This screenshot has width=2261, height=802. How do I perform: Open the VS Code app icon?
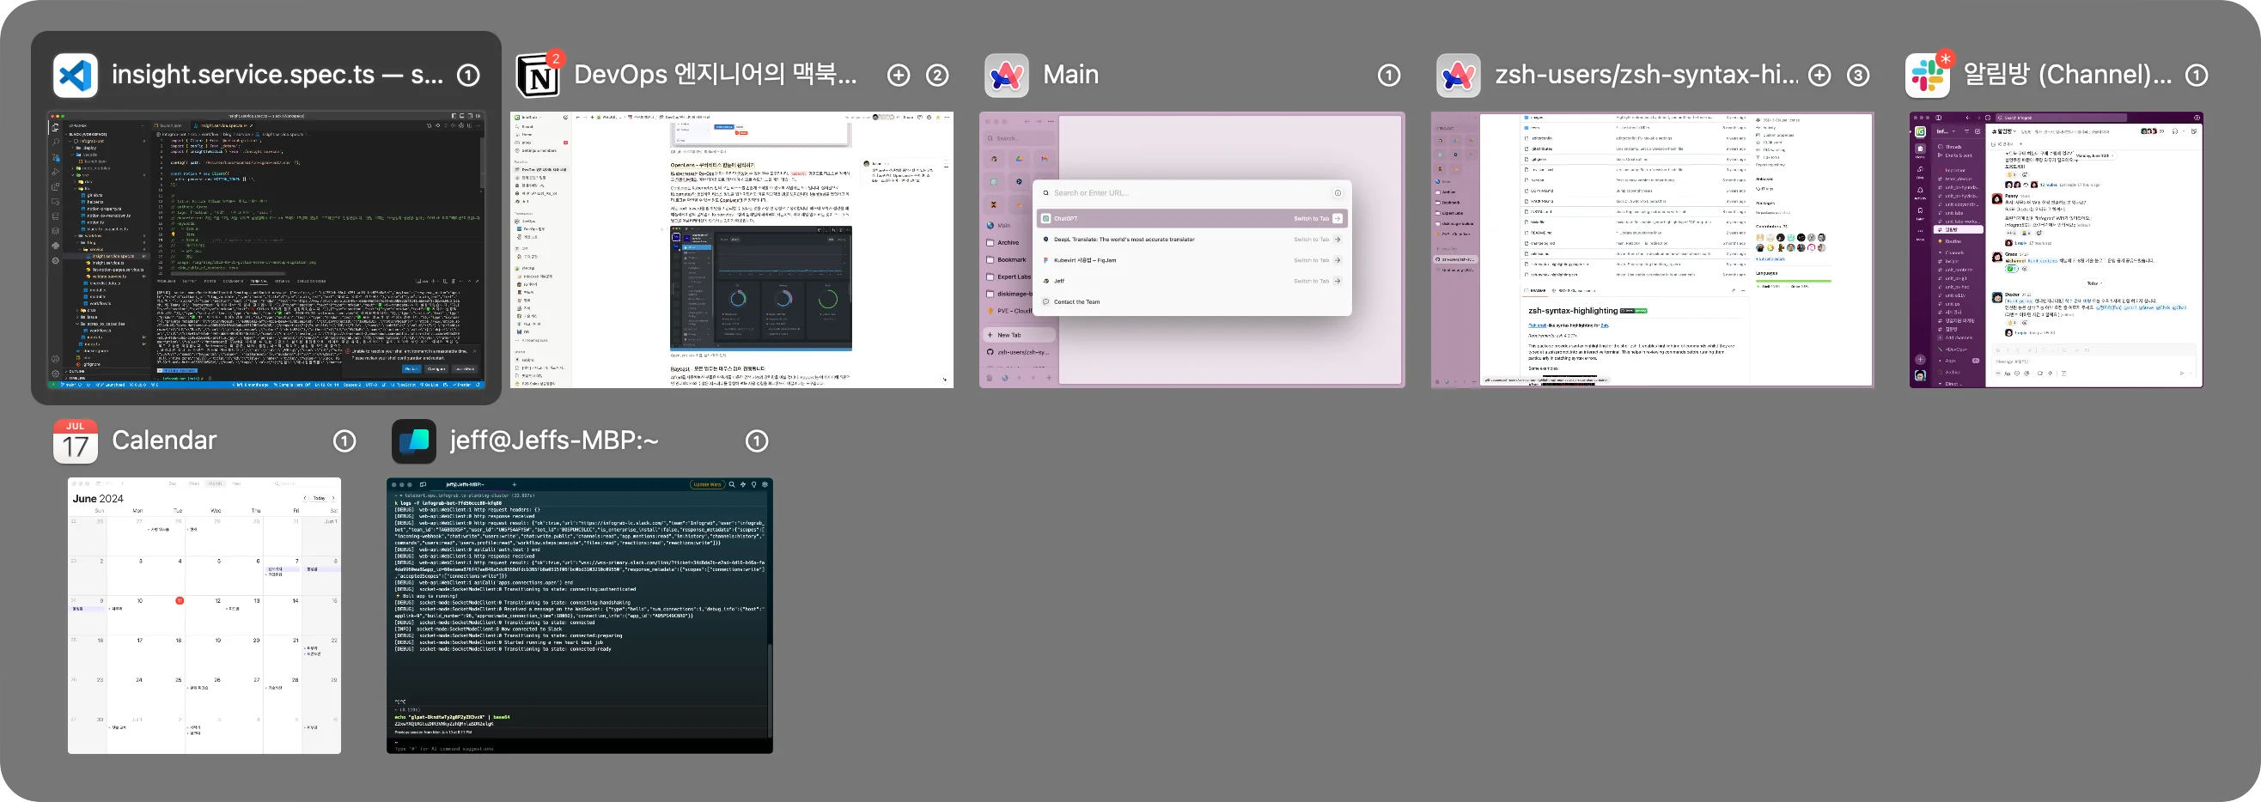click(76, 75)
